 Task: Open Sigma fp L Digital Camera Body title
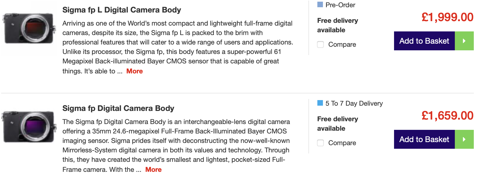pos(122,10)
